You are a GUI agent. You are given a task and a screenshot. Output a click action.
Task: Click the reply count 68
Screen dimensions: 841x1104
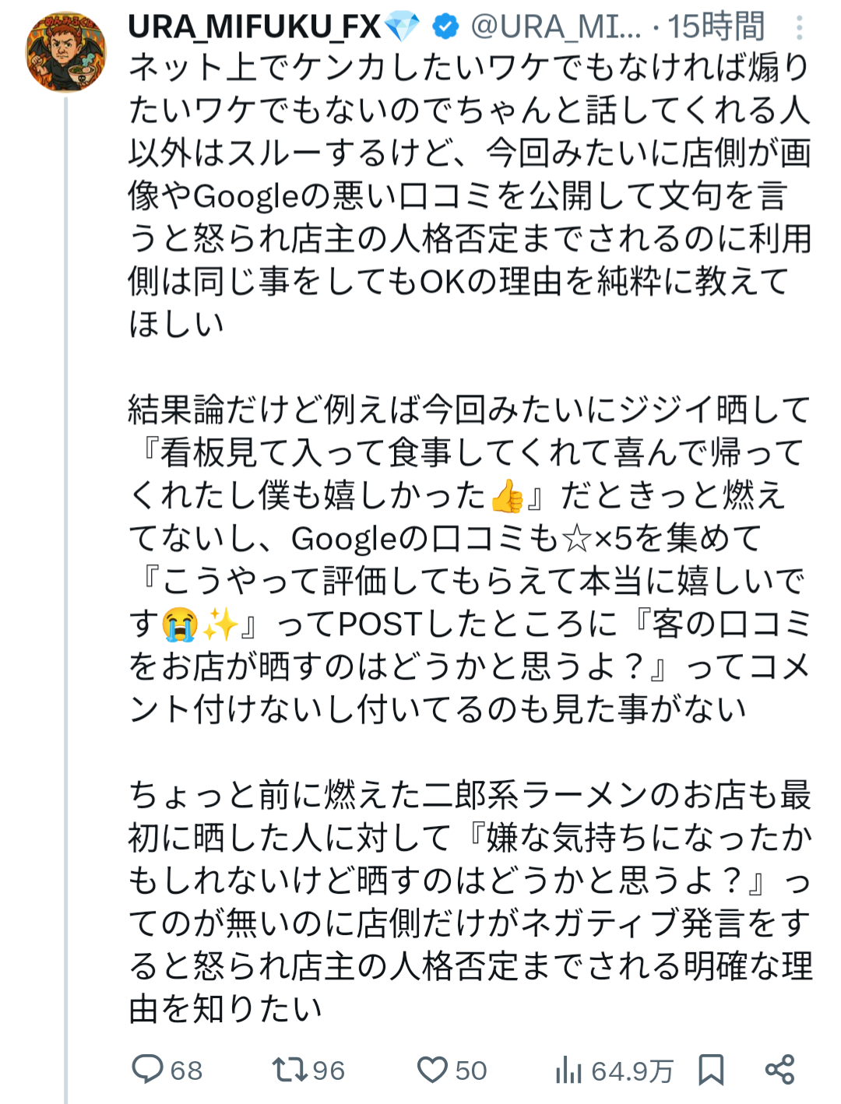(187, 1071)
